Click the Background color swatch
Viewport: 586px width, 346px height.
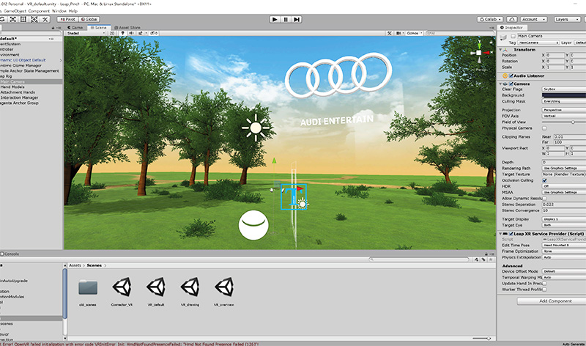tap(564, 95)
